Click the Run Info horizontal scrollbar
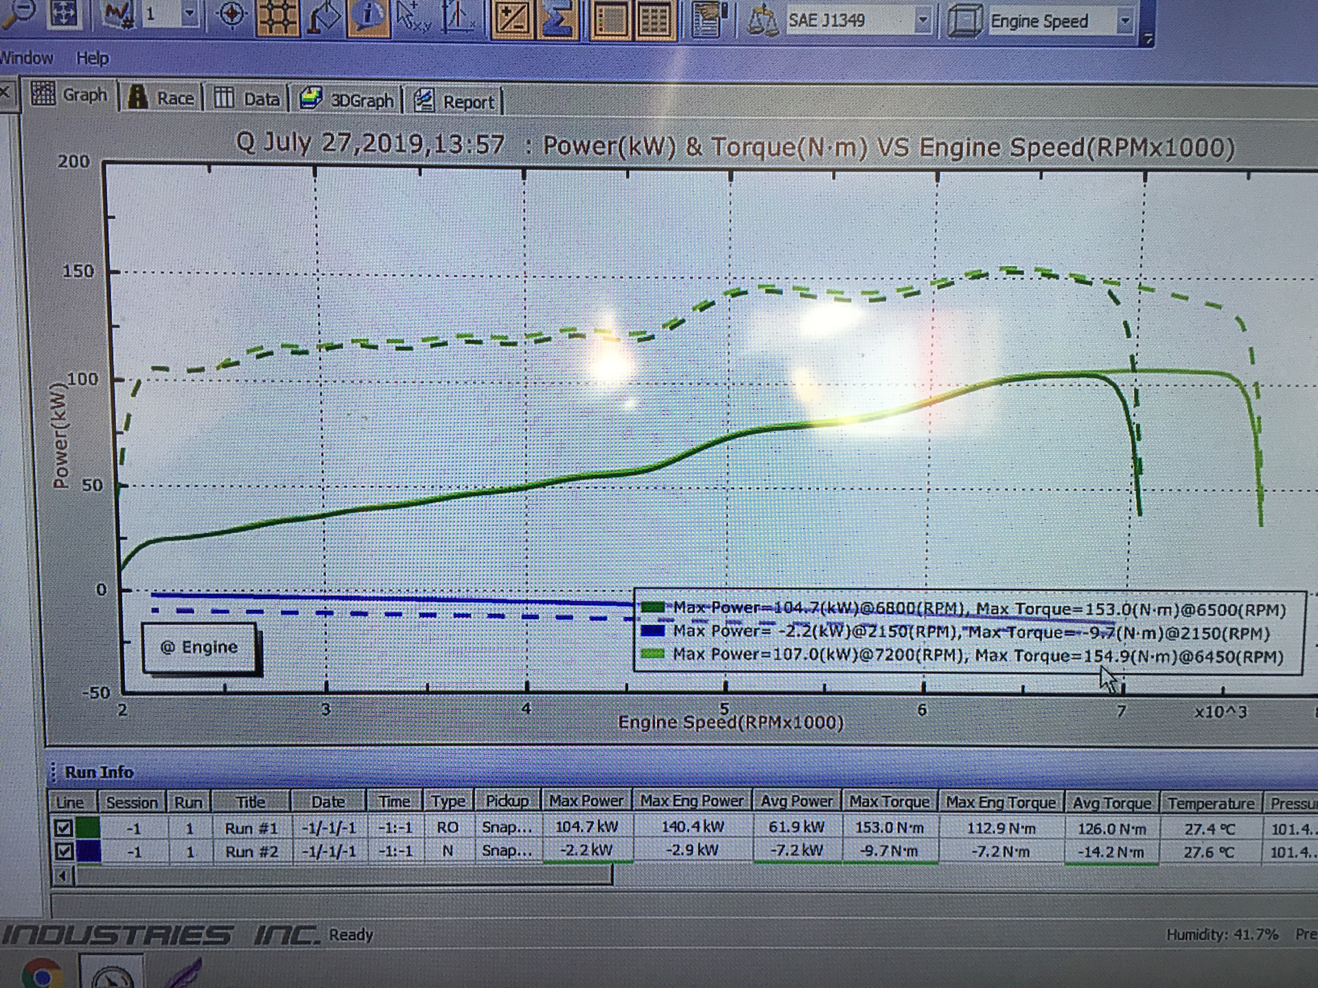Viewport: 1318px width, 988px height. point(343,875)
